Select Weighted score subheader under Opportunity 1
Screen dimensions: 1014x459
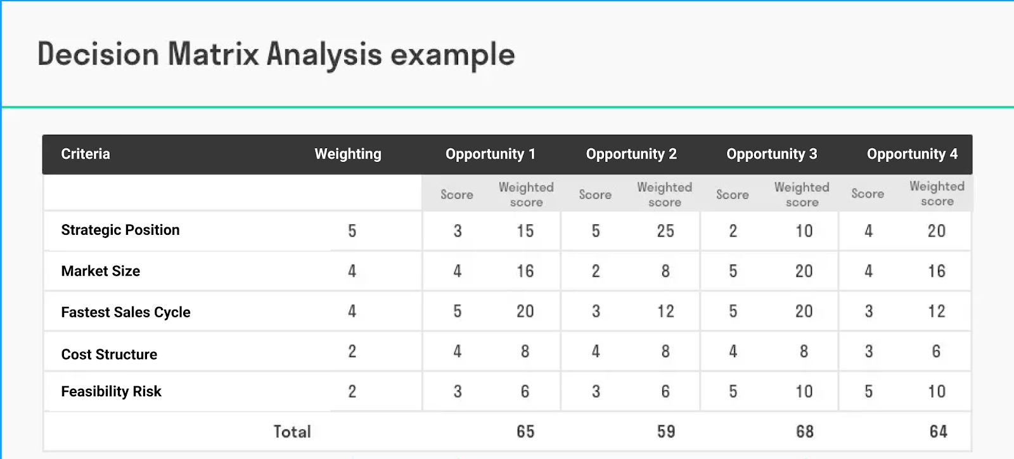[526, 194]
